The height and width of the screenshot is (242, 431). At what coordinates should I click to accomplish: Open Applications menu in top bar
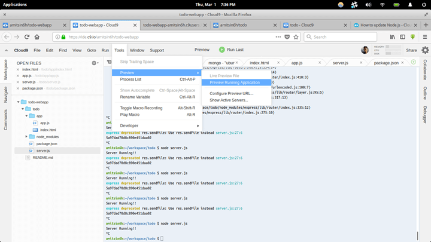15,5
